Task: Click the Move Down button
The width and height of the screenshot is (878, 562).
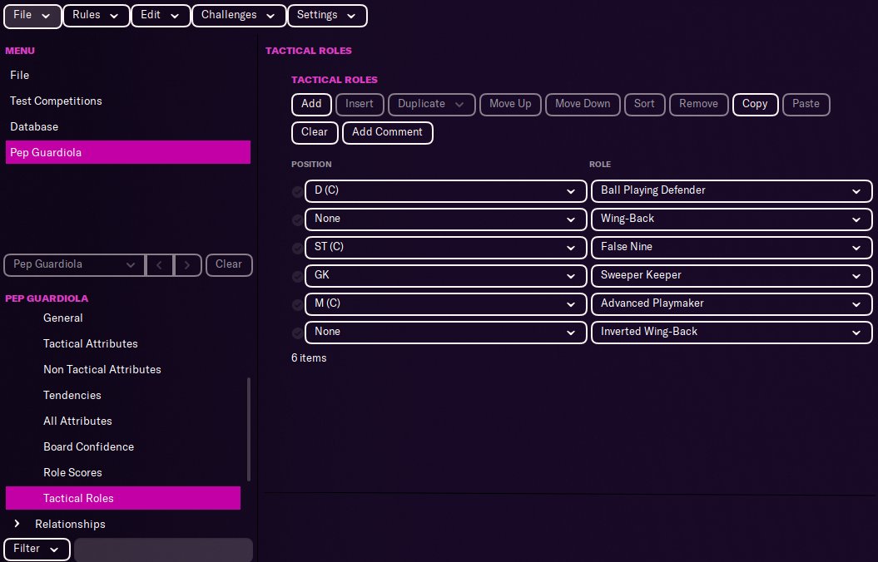Action: coord(583,104)
